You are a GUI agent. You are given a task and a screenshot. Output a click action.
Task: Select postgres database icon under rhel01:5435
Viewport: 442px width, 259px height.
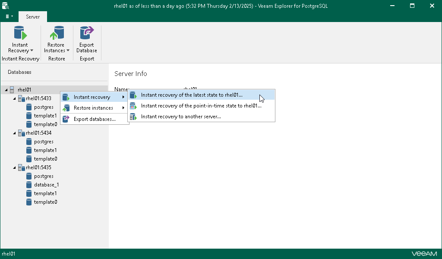[x=29, y=176]
